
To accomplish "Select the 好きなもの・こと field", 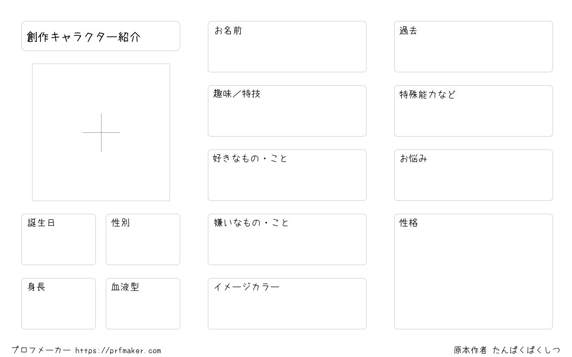I will coord(287,175).
